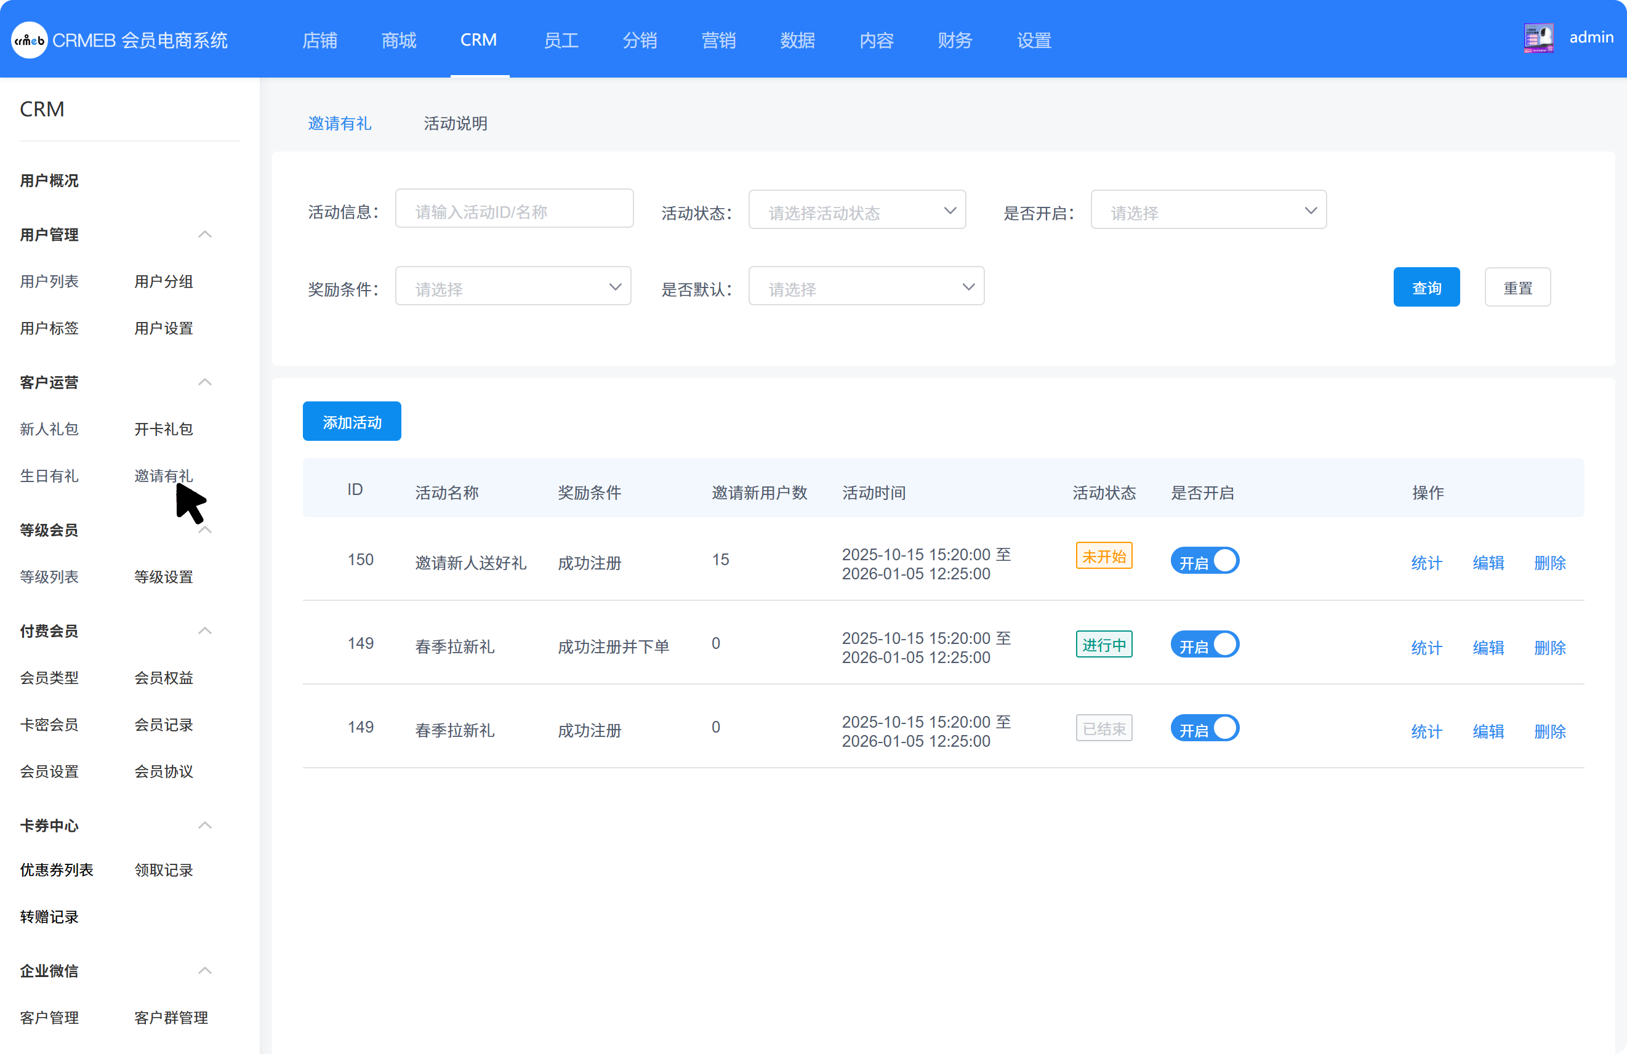
Task: Click 删除 for 邀请新人送好礼
Action: pyautogui.click(x=1550, y=563)
